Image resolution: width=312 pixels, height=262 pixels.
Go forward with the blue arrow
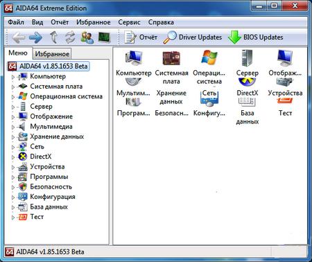pyautogui.click(x=35, y=37)
